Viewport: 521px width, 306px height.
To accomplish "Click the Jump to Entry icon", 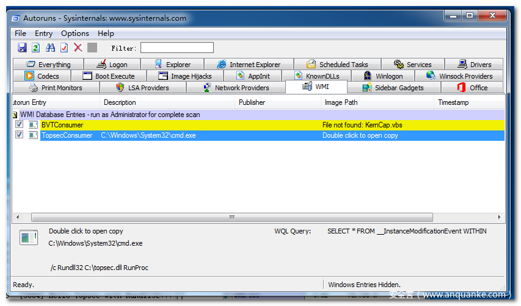I will coord(64,48).
